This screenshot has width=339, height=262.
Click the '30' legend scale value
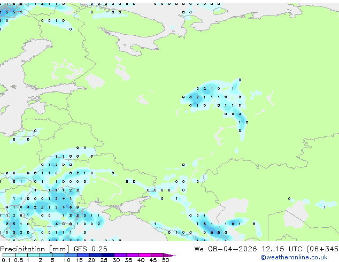(116, 260)
